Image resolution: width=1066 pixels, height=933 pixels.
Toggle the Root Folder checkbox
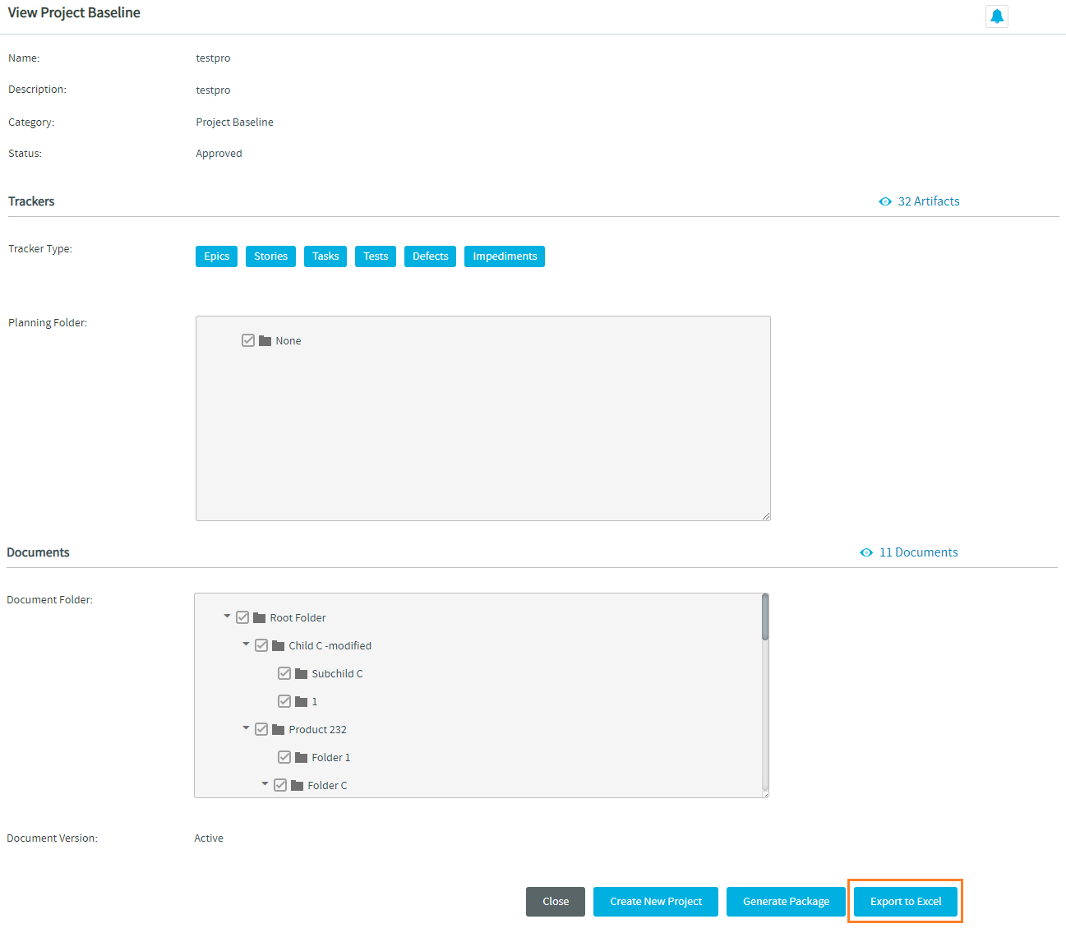pyautogui.click(x=242, y=617)
